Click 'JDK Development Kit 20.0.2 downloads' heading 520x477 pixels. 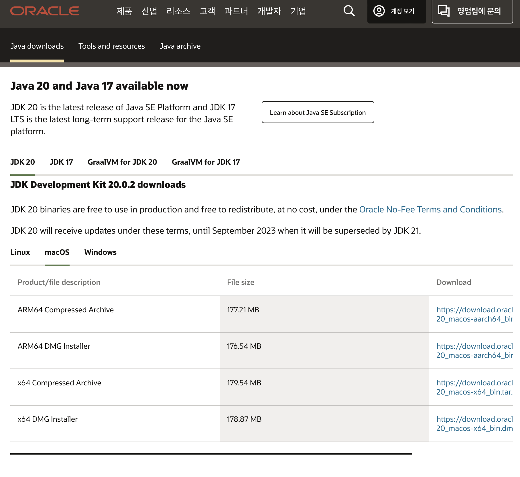coord(98,185)
